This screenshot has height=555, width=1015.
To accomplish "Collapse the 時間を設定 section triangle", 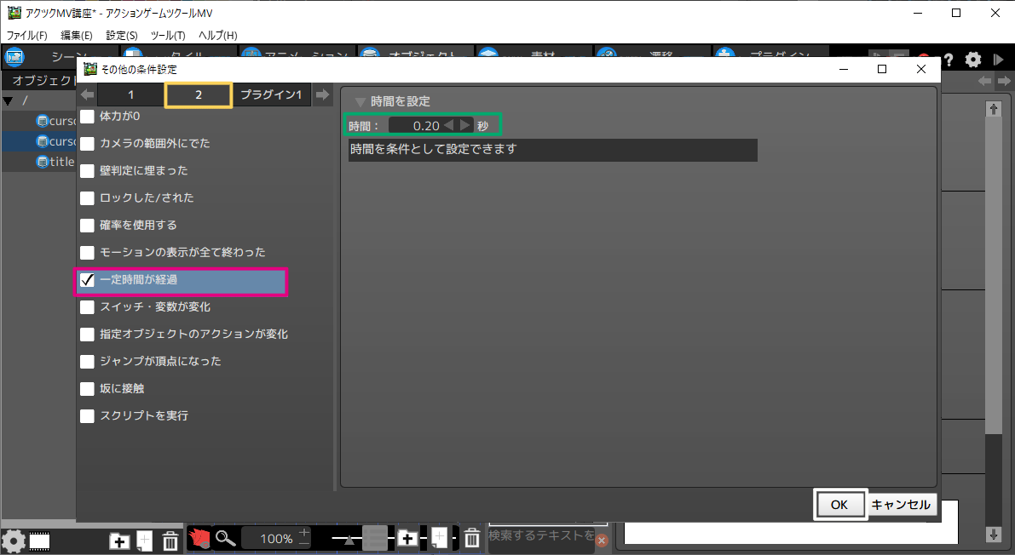I will 360,101.
